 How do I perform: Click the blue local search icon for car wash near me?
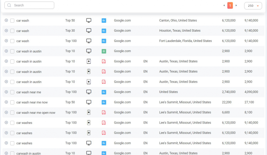click(x=104, y=92)
